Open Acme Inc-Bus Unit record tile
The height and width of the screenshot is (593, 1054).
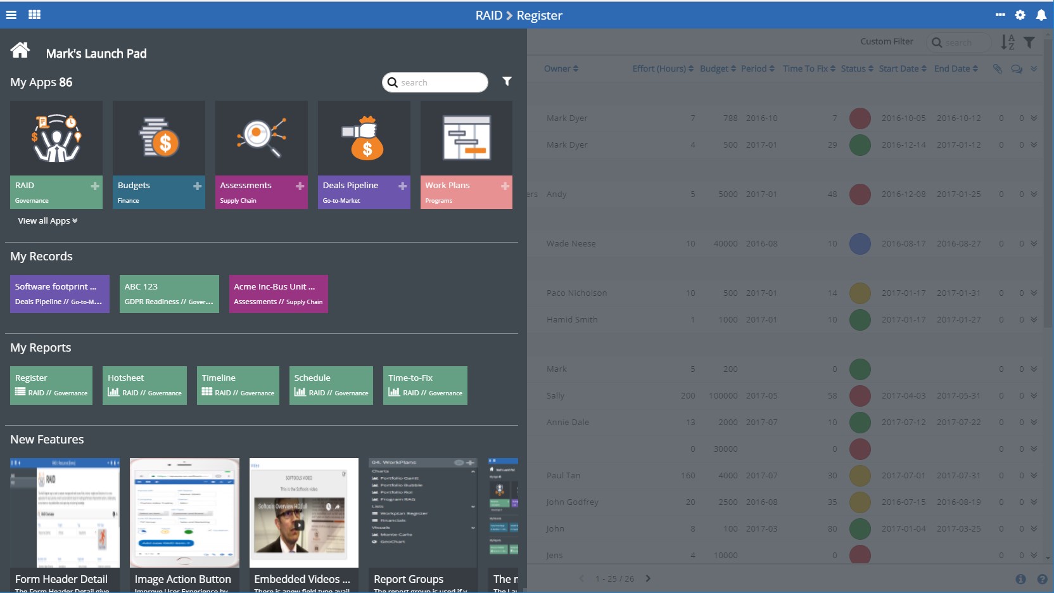click(x=279, y=294)
